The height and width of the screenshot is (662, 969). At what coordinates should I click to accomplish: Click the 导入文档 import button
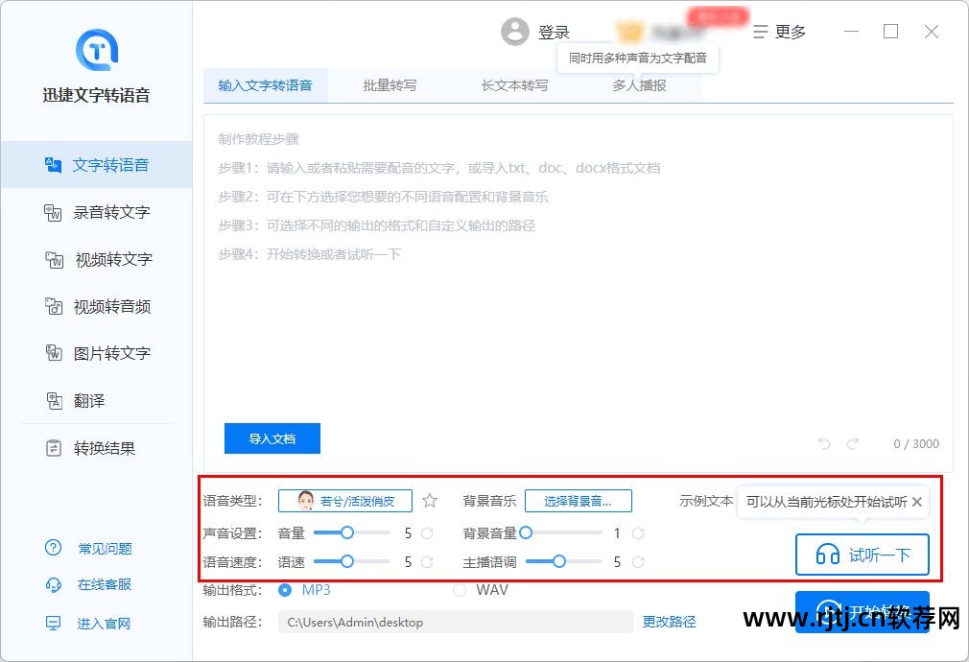click(x=272, y=438)
